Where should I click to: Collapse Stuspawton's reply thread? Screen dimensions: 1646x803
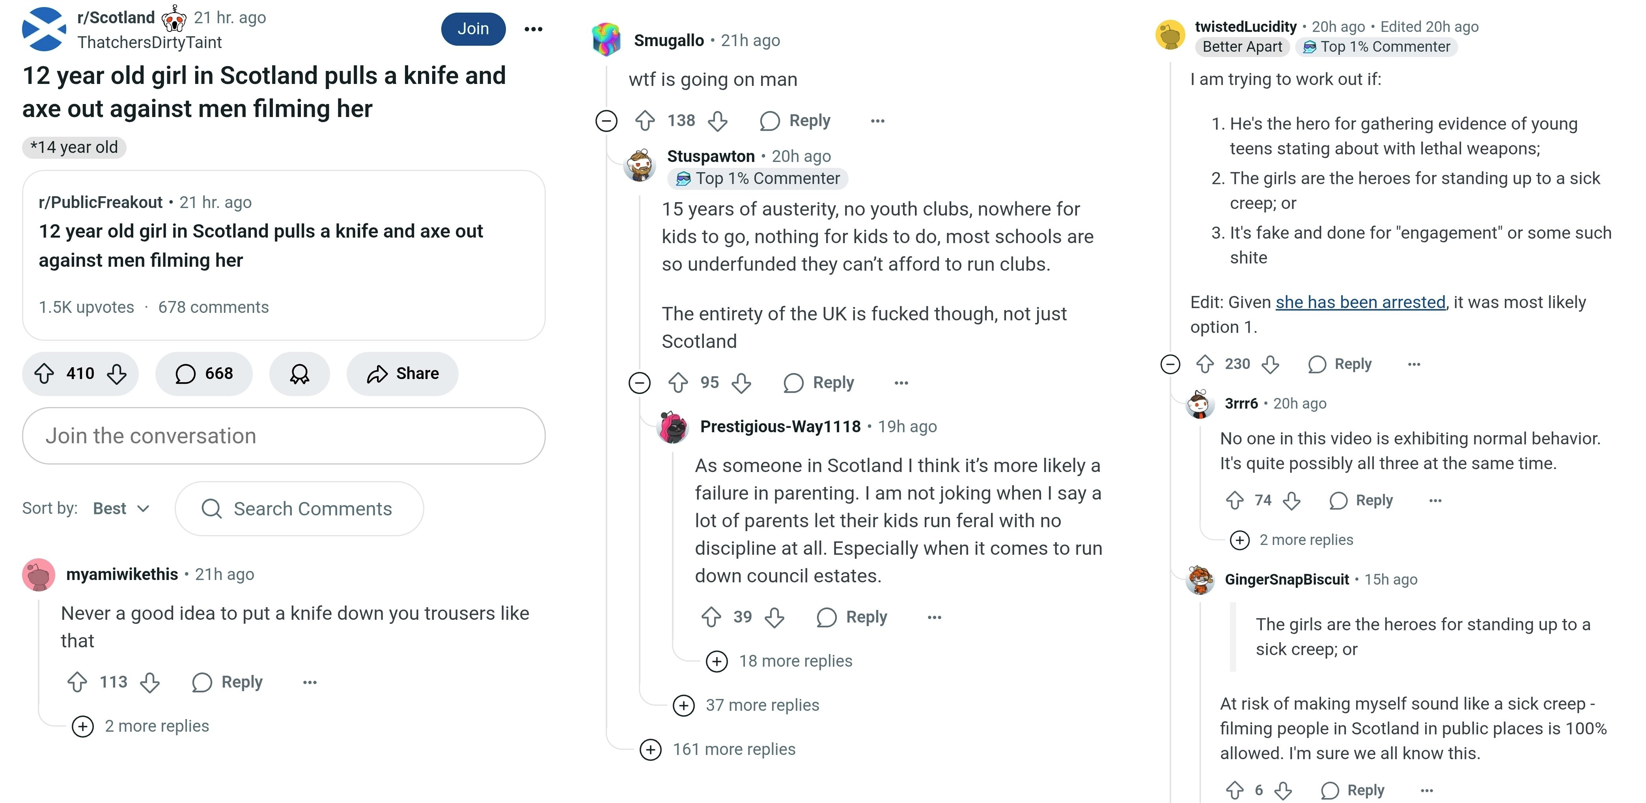coord(640,383)
